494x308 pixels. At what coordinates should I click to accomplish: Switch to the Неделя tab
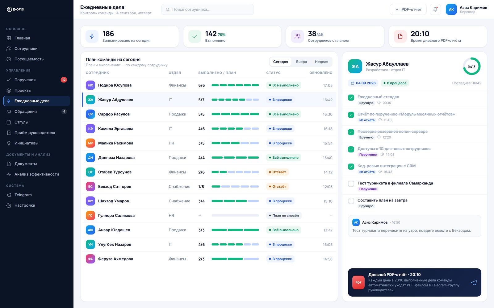pos(321,62)
